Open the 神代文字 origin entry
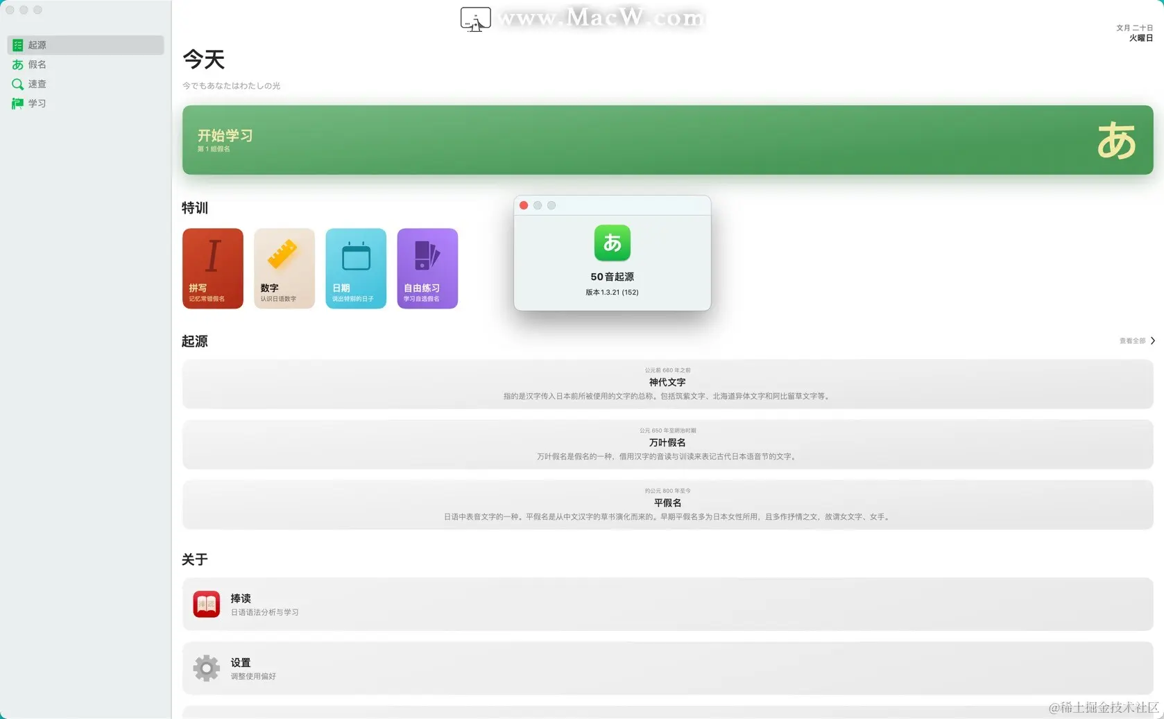This screenshot has width=1164, height=719. [667, 384]
